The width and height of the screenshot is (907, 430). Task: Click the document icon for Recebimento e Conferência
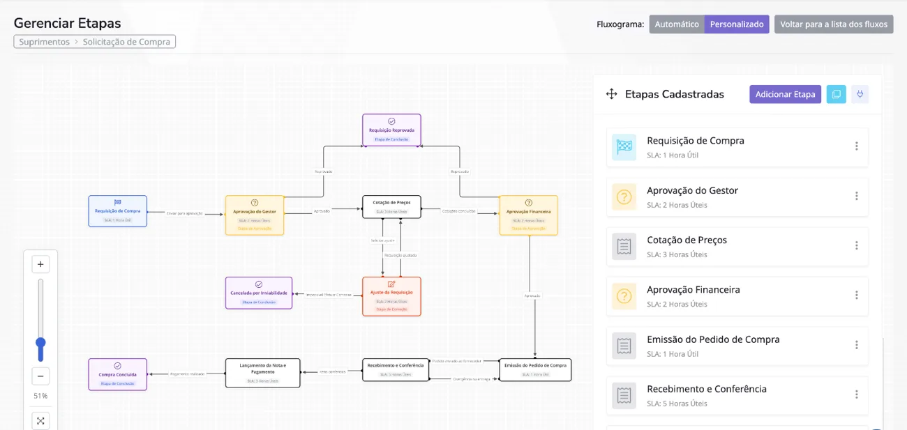coord(624,396)
